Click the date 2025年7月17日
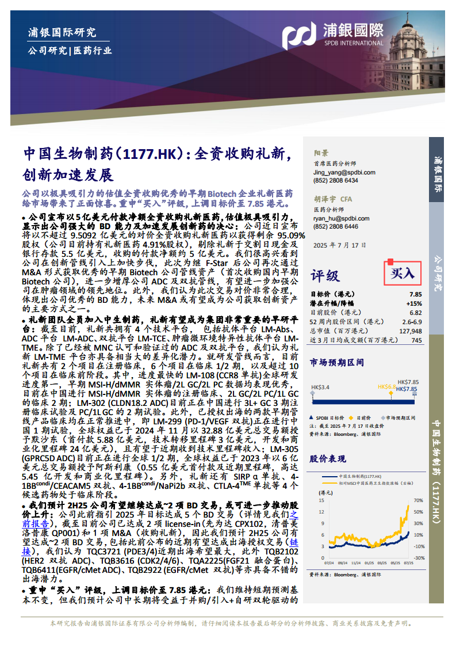The height and width of the screenshot is (646, 456). click(x=339, y=245)
